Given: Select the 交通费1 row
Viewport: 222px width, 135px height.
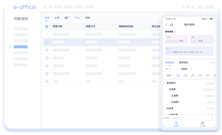Looking at the screenshot, I should tap(190, 96).
